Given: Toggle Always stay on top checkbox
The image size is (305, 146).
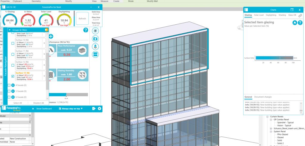Looking at the screenshot, I should tap(60, 109).
